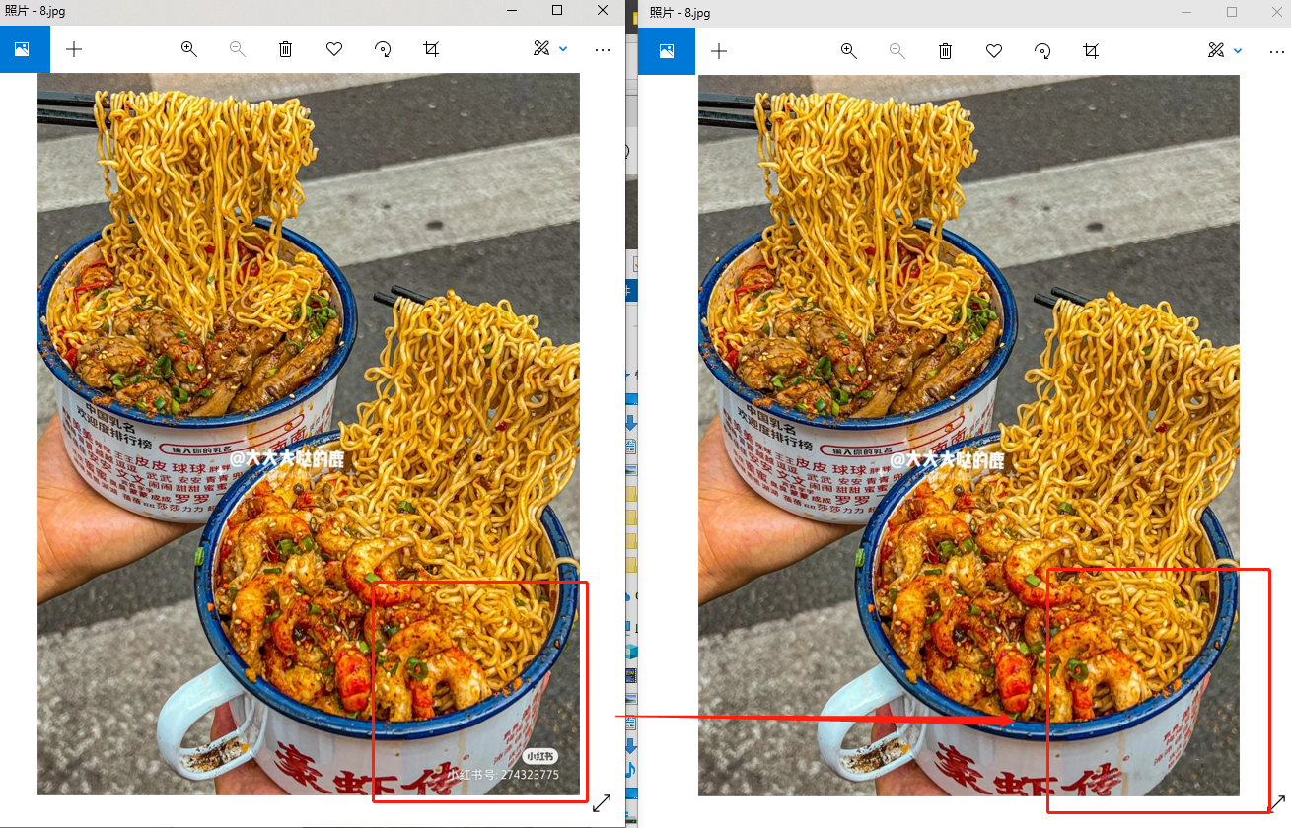Zoom in on the photo in right window
The width and height of the screenshot is (1291, 828).
tap(848, 51)
